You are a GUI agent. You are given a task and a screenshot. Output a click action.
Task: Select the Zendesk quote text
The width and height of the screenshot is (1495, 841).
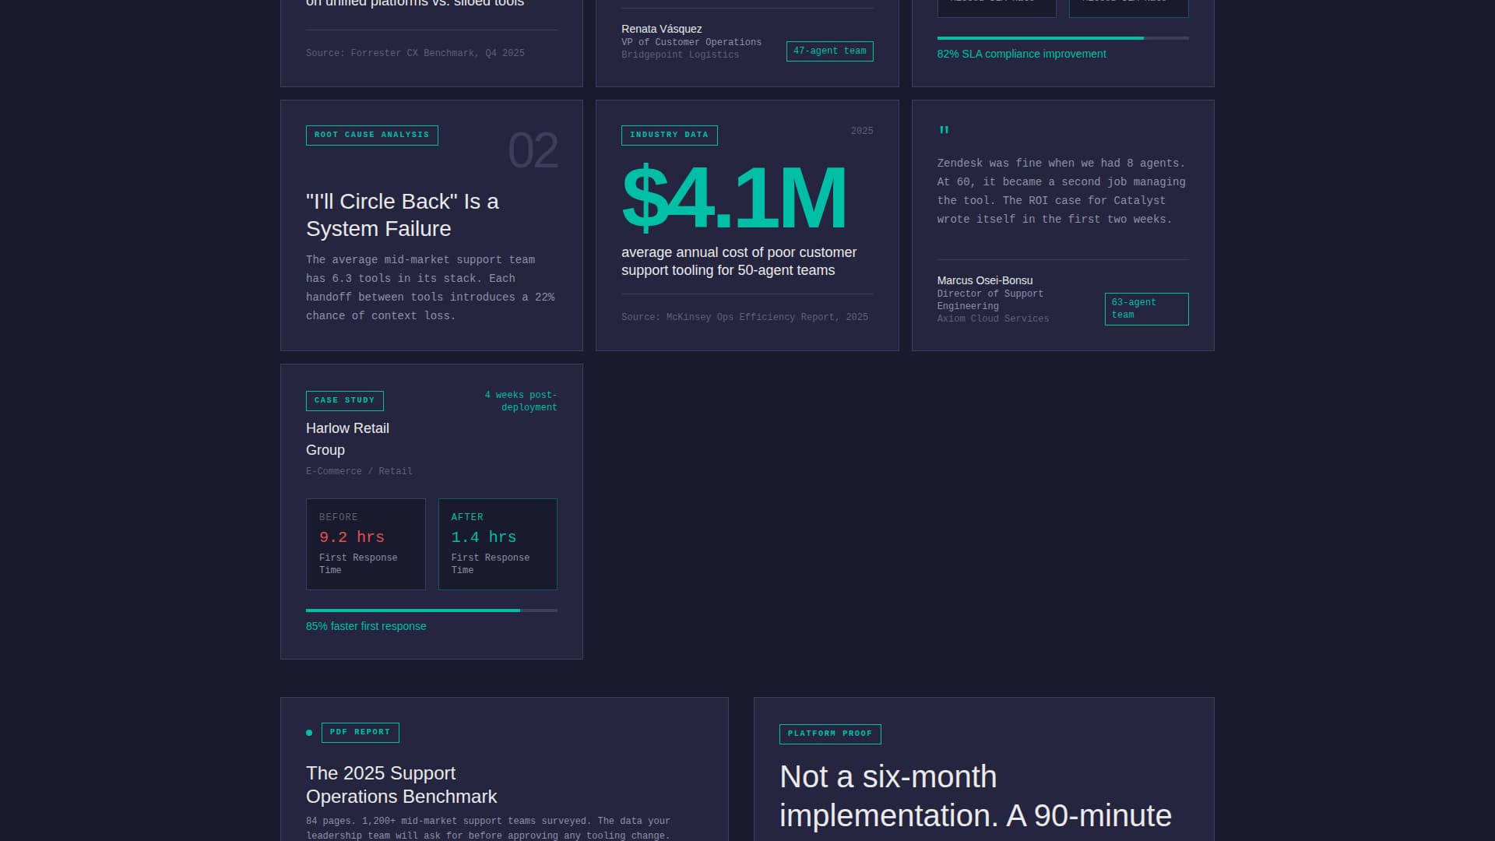click(1061, 191)
